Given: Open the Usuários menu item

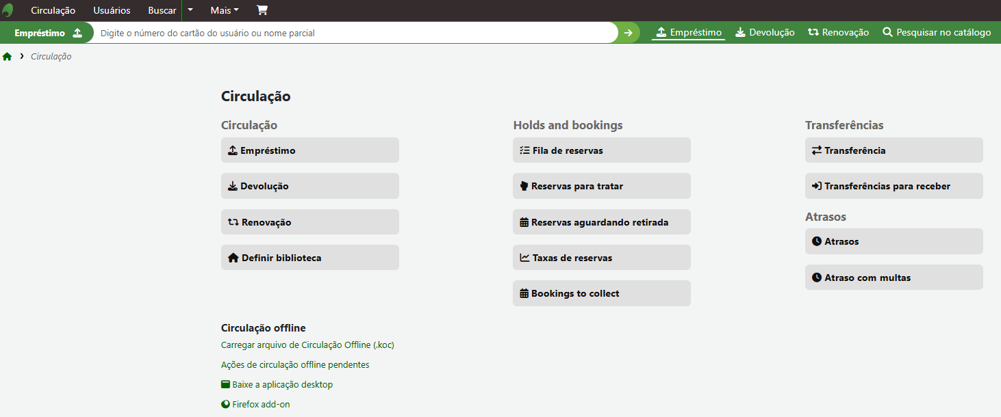Looking at the screenshot, I should point(112,10).
